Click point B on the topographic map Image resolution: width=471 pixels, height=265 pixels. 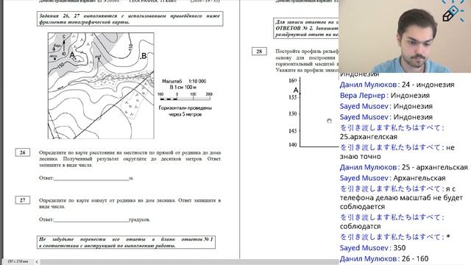pyautogui.click(x=144, y=56)
